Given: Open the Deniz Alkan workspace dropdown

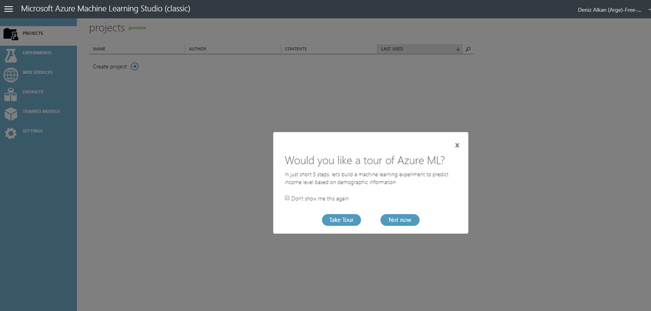Looking at the screenshot, I should pyautogui.click(x=613, y=9).
